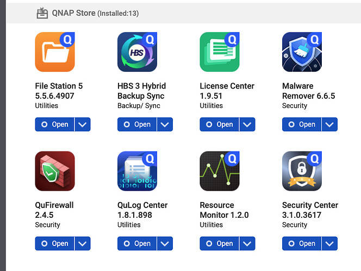Open HBS 3 Hybrid Backup Sync

[137, 124]
